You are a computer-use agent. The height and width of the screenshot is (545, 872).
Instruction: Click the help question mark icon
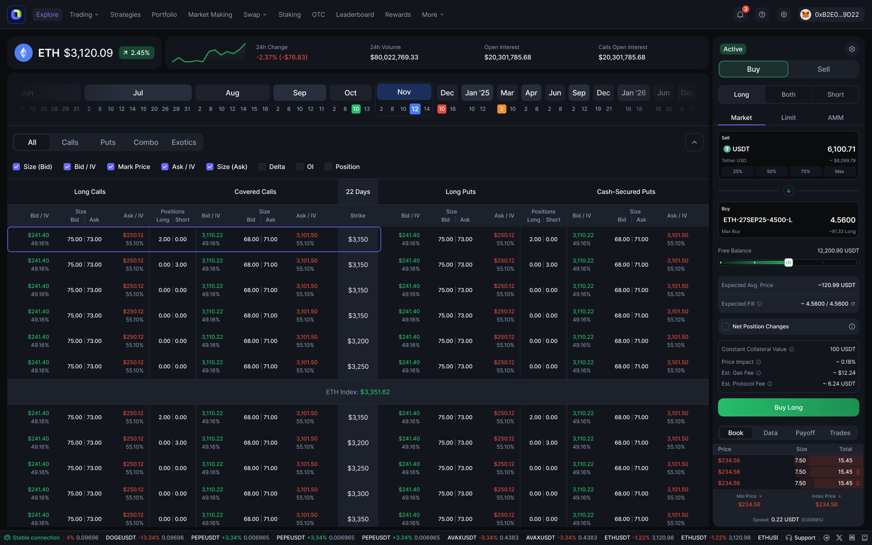(x=762, y=15)
